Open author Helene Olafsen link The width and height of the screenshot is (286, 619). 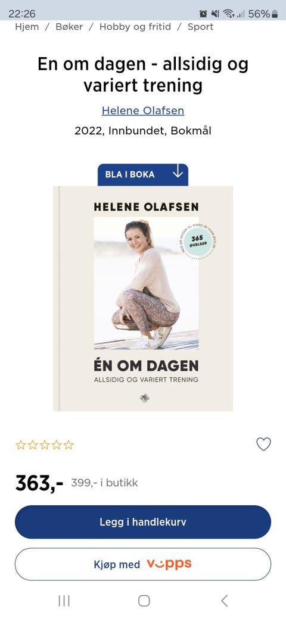pos(143,110)
